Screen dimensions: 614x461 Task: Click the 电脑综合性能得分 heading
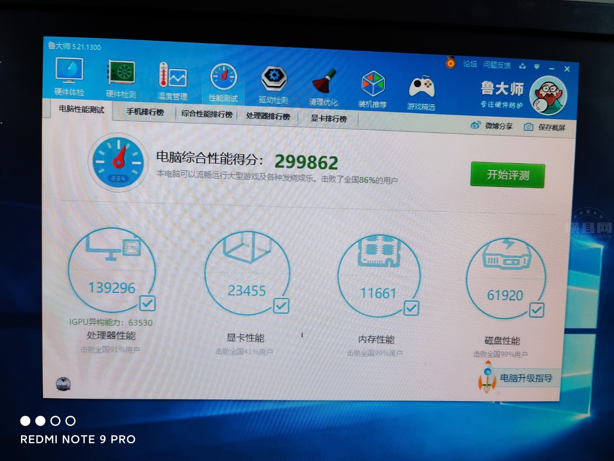[x=209, y=158]
